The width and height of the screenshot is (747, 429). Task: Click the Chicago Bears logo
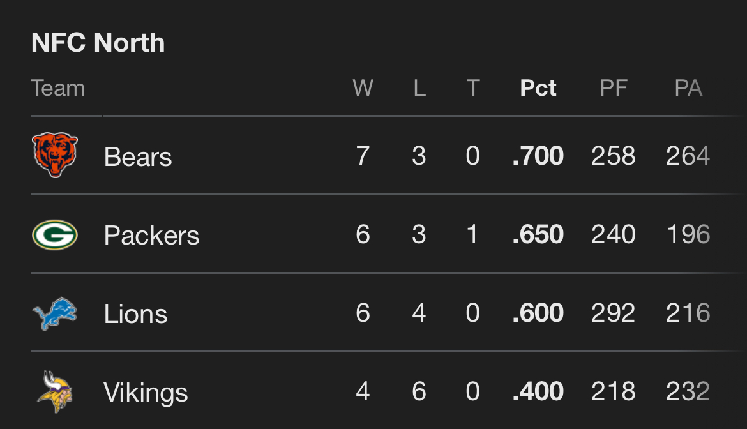(x=55, y=155)
